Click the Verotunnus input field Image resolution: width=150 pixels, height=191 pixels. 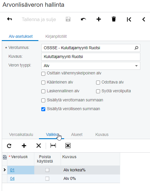(91, 48)
